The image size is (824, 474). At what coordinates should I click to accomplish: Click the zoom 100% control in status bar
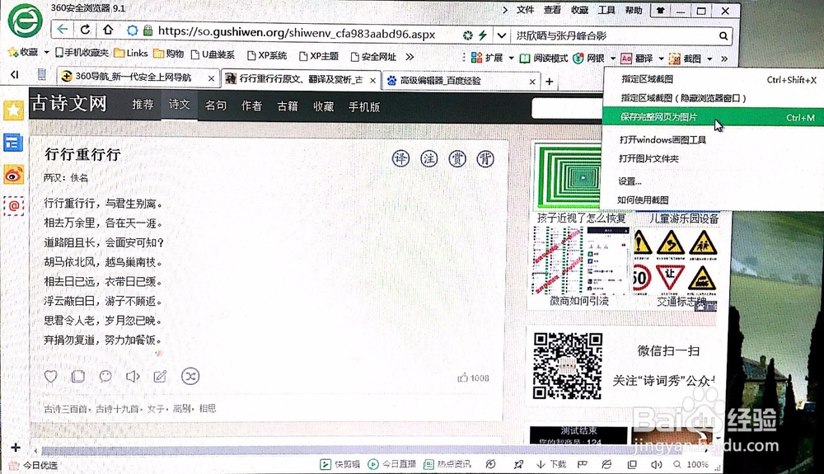click(691, 465)
